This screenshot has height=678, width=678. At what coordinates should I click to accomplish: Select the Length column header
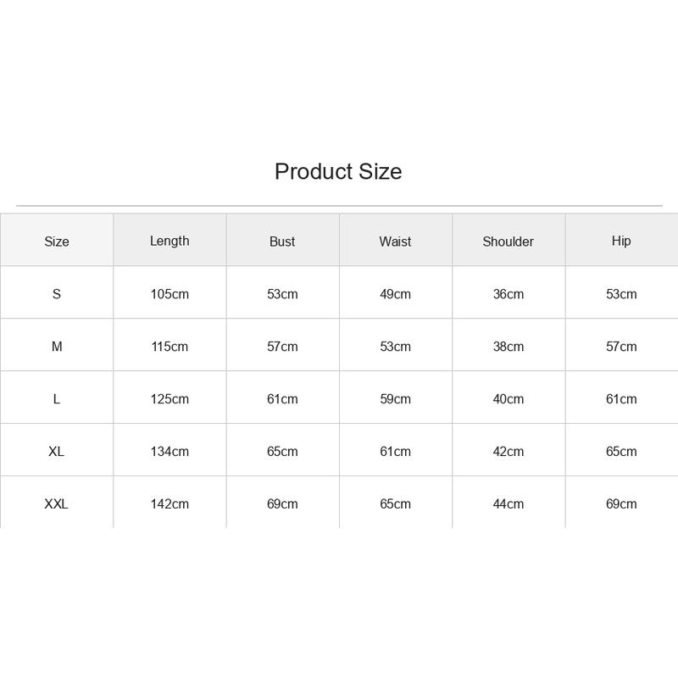tap(169, 241)
